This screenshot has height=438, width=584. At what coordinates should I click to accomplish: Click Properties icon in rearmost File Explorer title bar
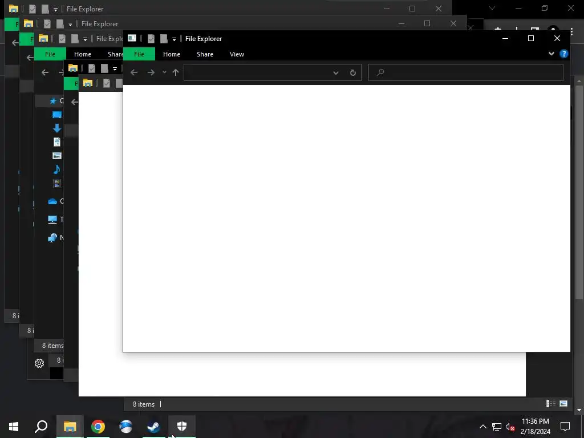coord(33,9)
